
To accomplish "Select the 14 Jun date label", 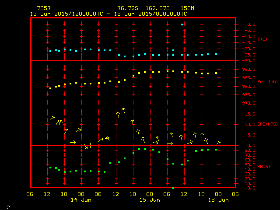I will tap(81, 200).
